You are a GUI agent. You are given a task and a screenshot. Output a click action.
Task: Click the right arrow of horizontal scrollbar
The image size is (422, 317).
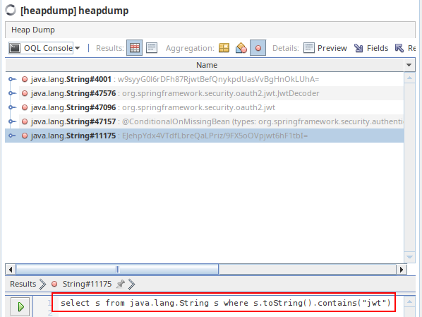[x=402, y=269]
